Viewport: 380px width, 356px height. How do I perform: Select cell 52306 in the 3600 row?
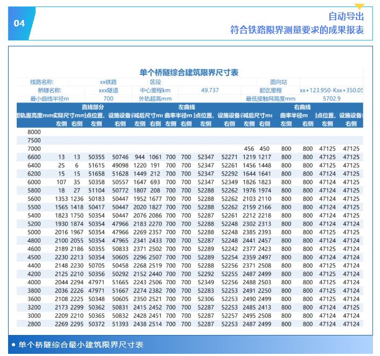[206, 299]
